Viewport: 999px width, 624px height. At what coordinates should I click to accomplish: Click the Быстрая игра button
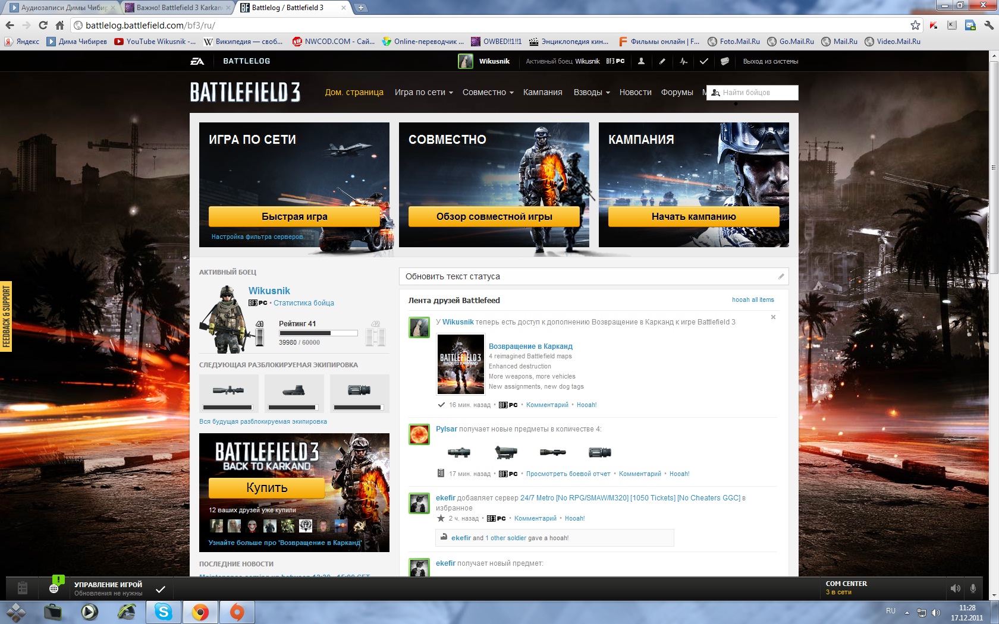[294, 216]
